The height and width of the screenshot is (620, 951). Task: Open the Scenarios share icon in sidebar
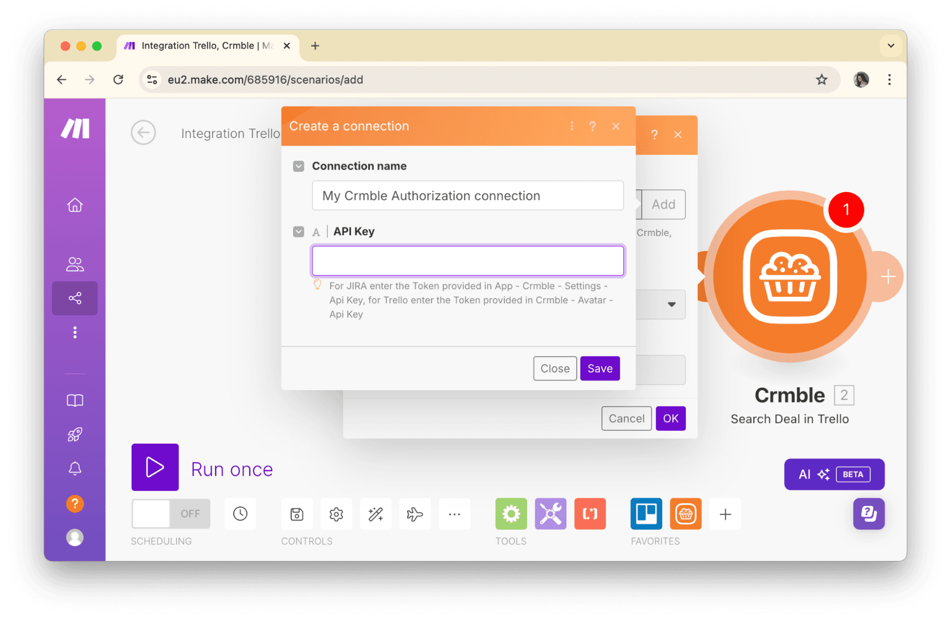point(75,298)
